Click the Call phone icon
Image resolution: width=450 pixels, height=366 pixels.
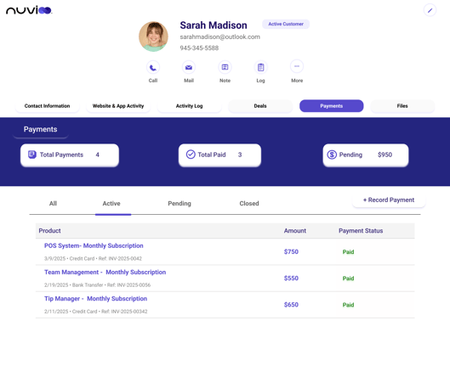[153, 68]
